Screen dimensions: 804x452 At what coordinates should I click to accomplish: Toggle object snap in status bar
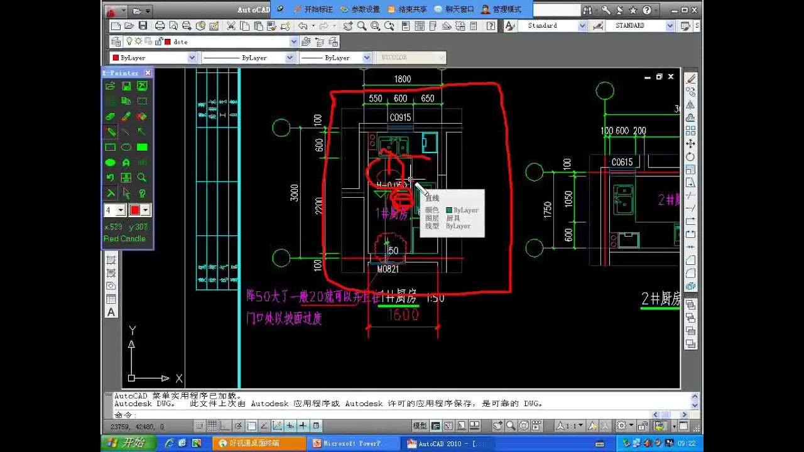[251, 426]
